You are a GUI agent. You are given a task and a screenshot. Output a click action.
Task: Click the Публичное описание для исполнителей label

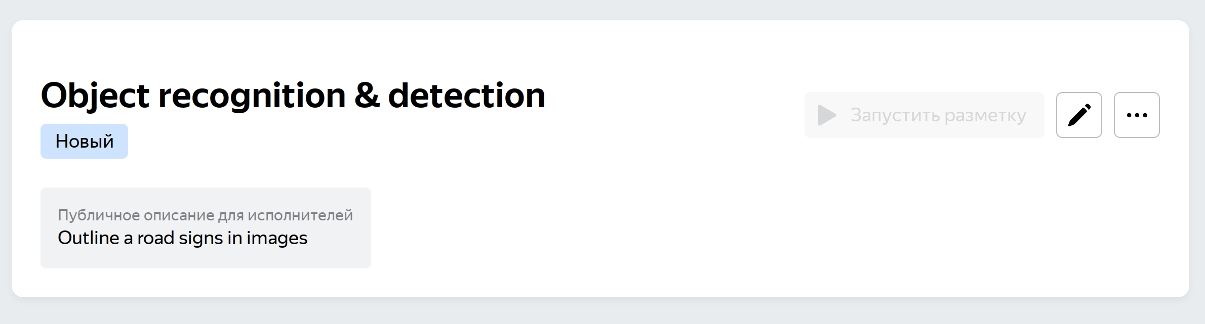click(205, 215)
